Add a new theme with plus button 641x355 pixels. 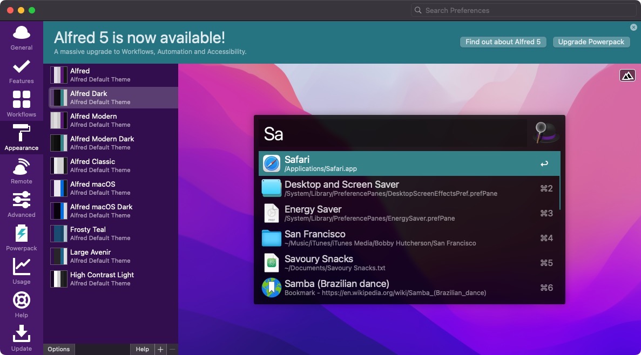point(160,349)
